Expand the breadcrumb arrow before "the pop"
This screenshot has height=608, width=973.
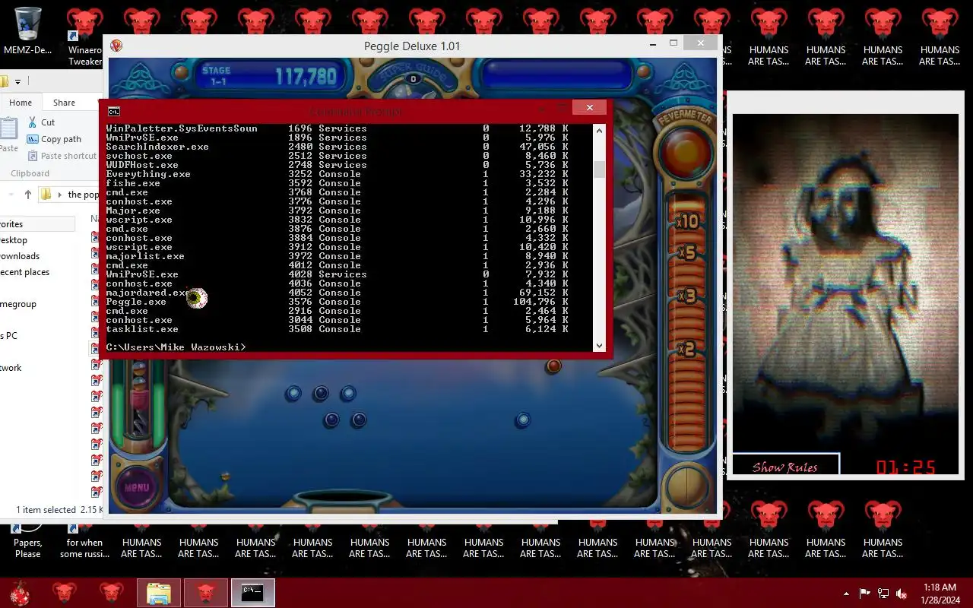(x=60, y=195)
